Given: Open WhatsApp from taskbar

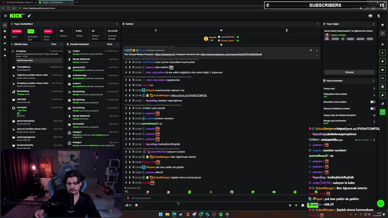Looking at the screenshot, I should (201, 214).
